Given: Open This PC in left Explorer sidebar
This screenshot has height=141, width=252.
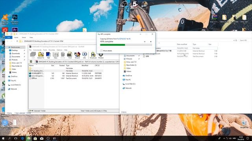Looking at the screenshot, I should coord(13,81).
